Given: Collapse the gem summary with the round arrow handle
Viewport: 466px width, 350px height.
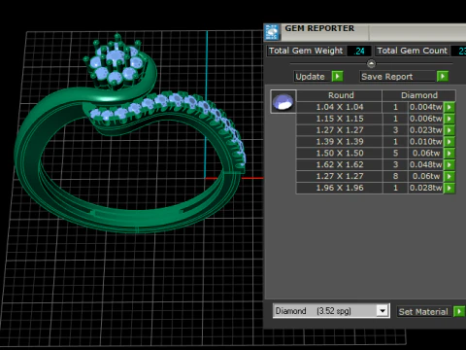Looking at the screenshot, I should pos(371,63).
